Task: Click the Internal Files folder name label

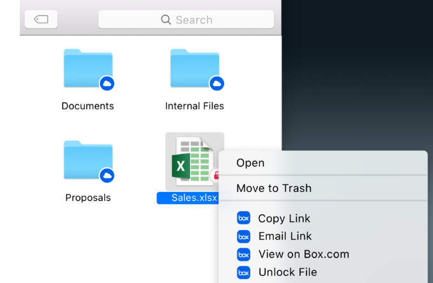Action: point(194,106)
